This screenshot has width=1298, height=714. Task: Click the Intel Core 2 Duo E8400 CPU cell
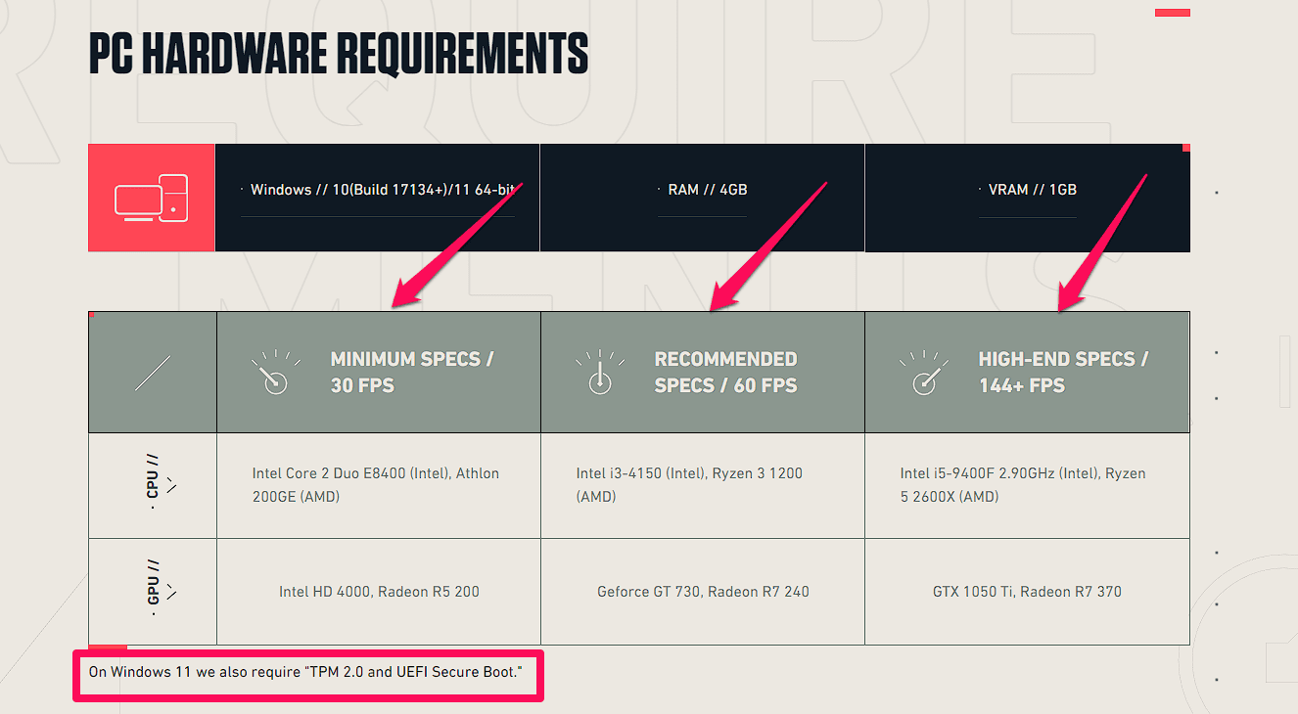376,485
